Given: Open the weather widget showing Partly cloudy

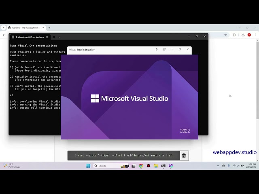Looking at the screenshot, I should pyautogui.click(x=12, y=166).
